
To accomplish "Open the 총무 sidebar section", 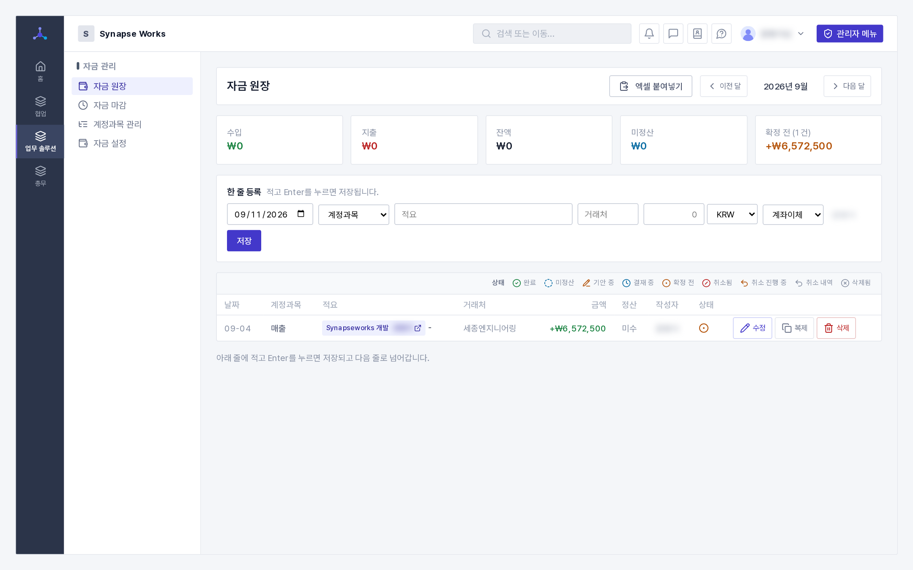I will [40, 176].
